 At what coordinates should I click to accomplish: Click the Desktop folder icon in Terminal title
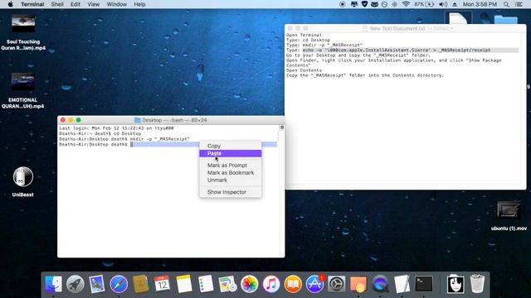click(x=138, y=120)
